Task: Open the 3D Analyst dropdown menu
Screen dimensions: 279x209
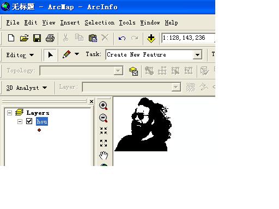Action: pos(27,88)
